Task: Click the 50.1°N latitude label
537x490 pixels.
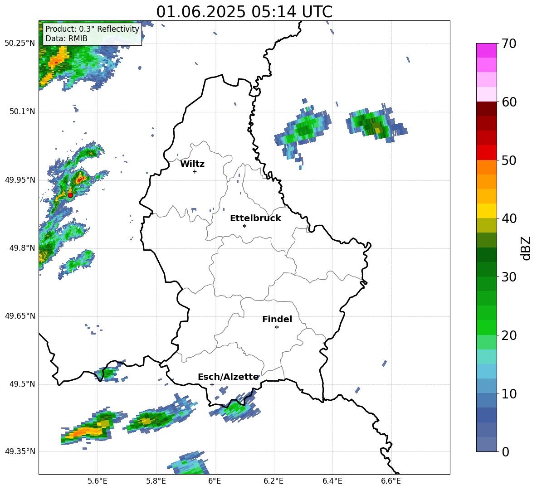Action: 22,112
